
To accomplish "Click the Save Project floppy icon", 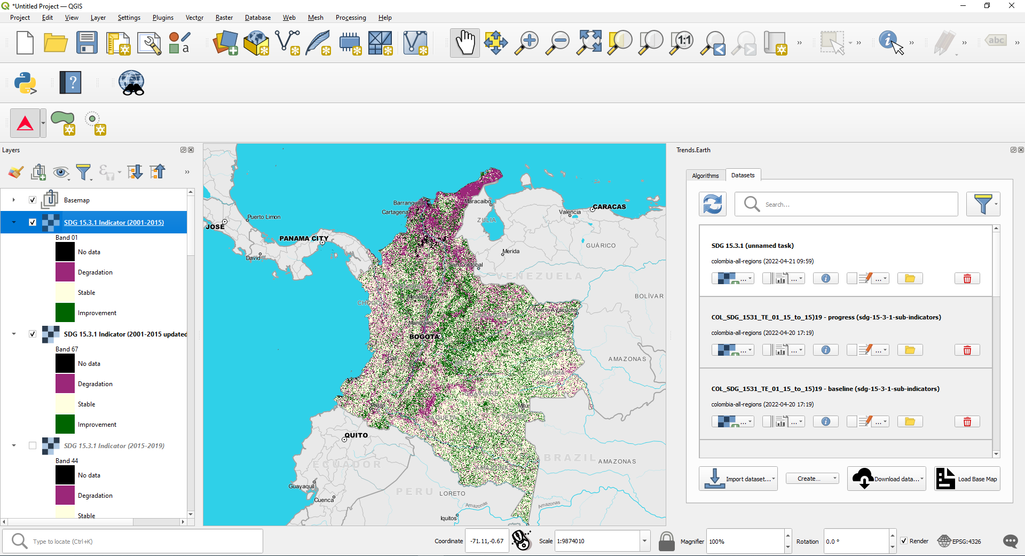I will tap(86, 43).
